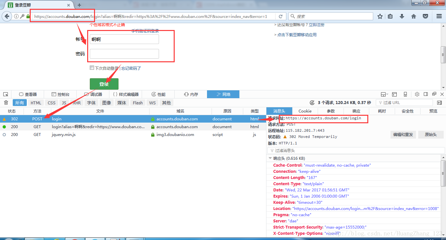Toggle the network details pane icon
Screen dimensions: 446x240
tap(439, 103)
